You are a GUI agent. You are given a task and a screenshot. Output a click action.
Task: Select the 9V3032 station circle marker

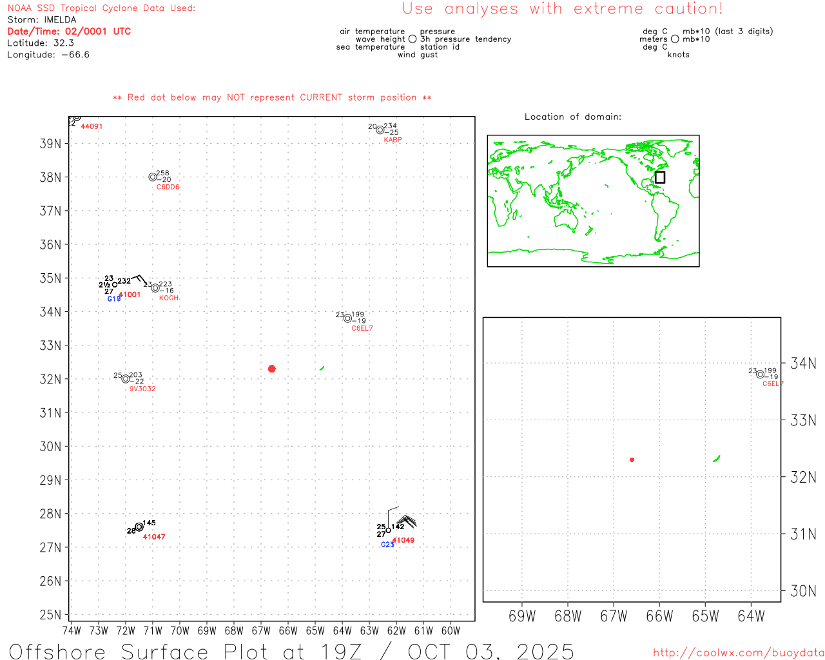tap(126, 379)
